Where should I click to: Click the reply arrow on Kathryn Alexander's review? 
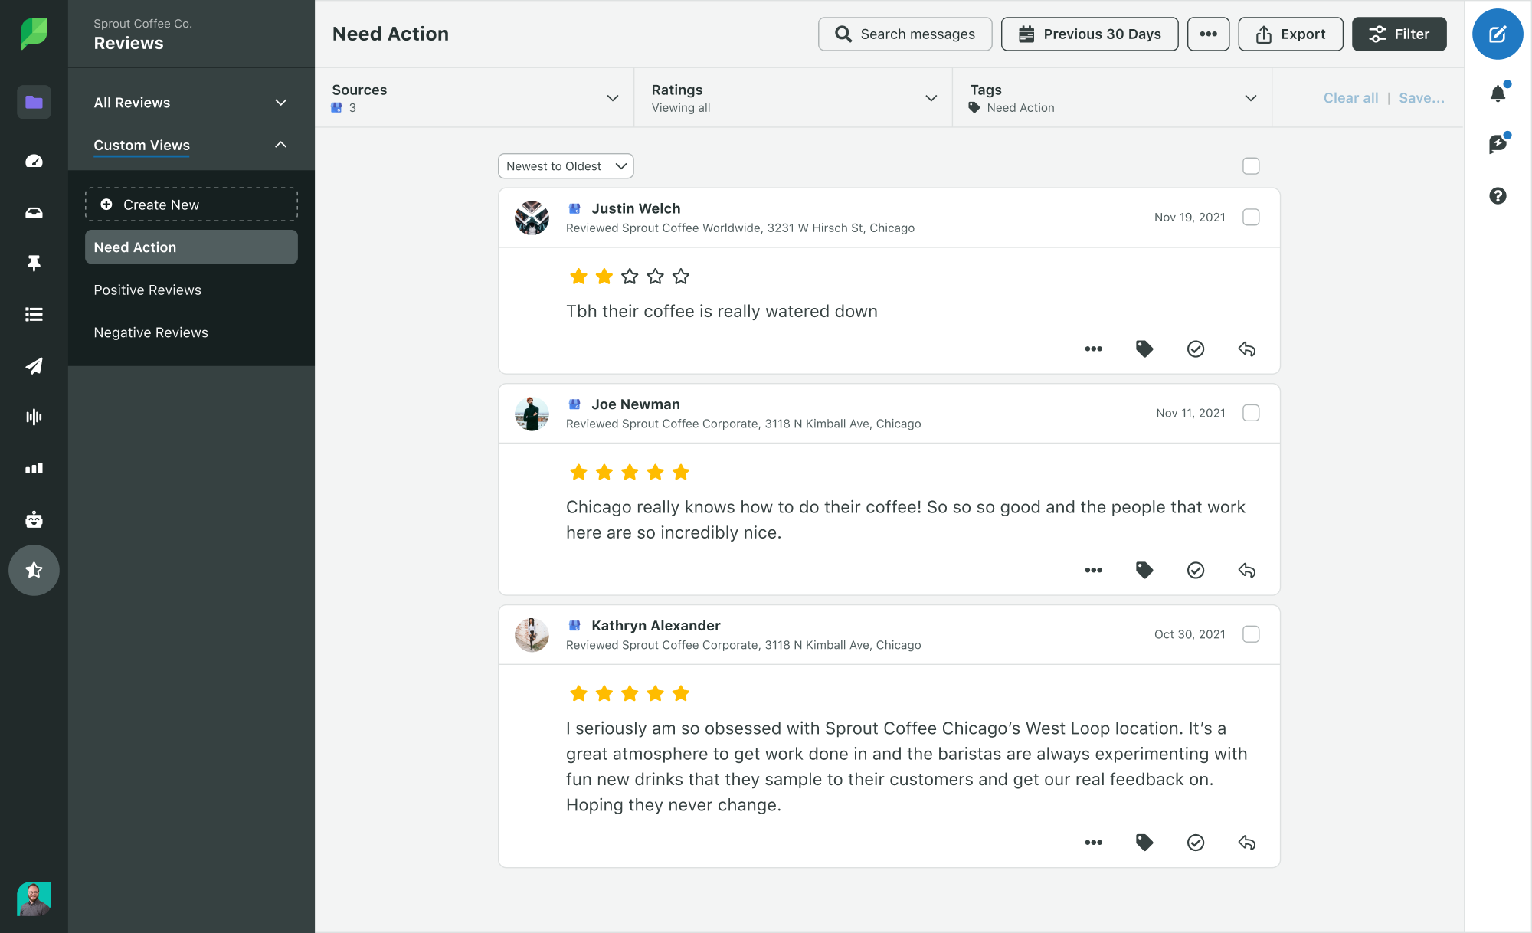(1246, 842)
